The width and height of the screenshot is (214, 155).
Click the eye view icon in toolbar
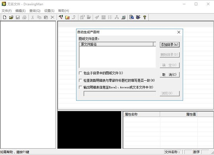[x=138, y=17]
